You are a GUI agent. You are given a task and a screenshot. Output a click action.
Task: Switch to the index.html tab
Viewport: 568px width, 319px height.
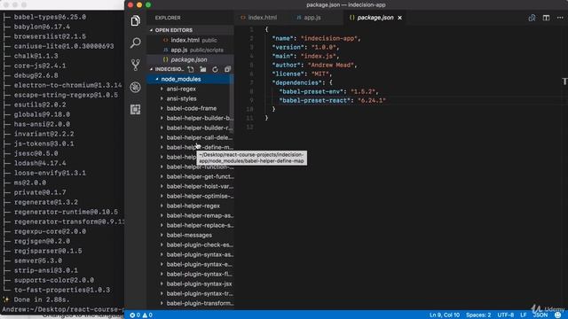point(258,18)
